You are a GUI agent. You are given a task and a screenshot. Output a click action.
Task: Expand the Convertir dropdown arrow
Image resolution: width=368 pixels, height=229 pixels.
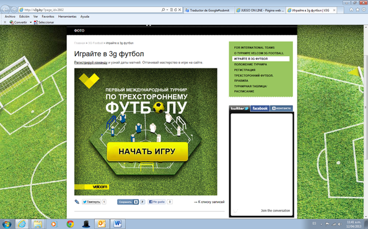(x=30, y=22)
